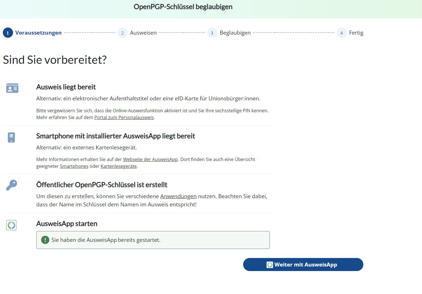Go to the Beglaubigen step
The height and width of the screenshot is (294, 422).
tap(235, 33)
